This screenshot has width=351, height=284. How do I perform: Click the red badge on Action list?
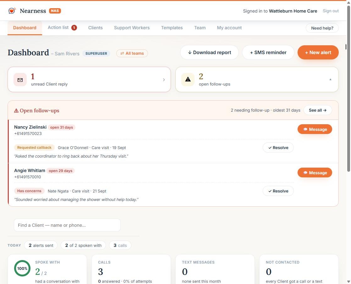point(74,28)
